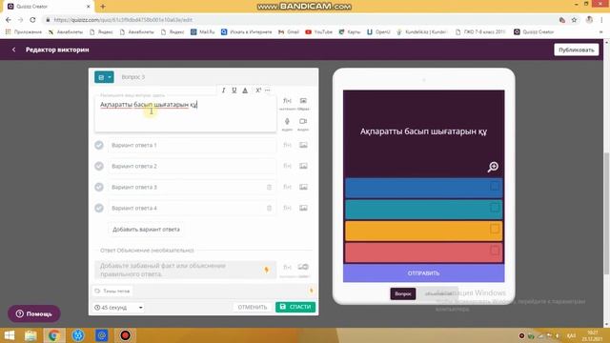Add image to answer option 3
The width and height of the screenshot is (610, 343).
coord(303,187)
